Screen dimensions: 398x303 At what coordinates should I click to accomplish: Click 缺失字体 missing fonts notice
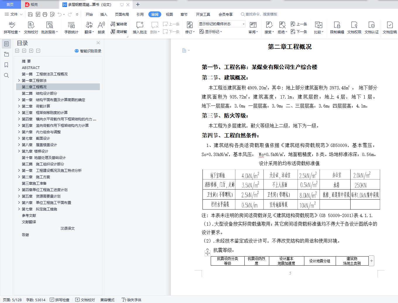click(x=131, y=300)
